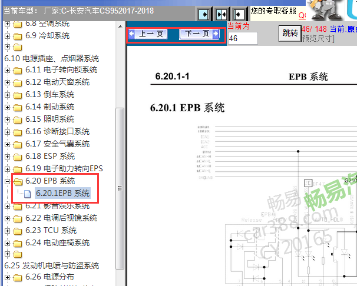The width and height of the screenshot is (357, 286).
Task: Click the 6.17 安全气囊系统 folder icon
Action: [18, 144]
